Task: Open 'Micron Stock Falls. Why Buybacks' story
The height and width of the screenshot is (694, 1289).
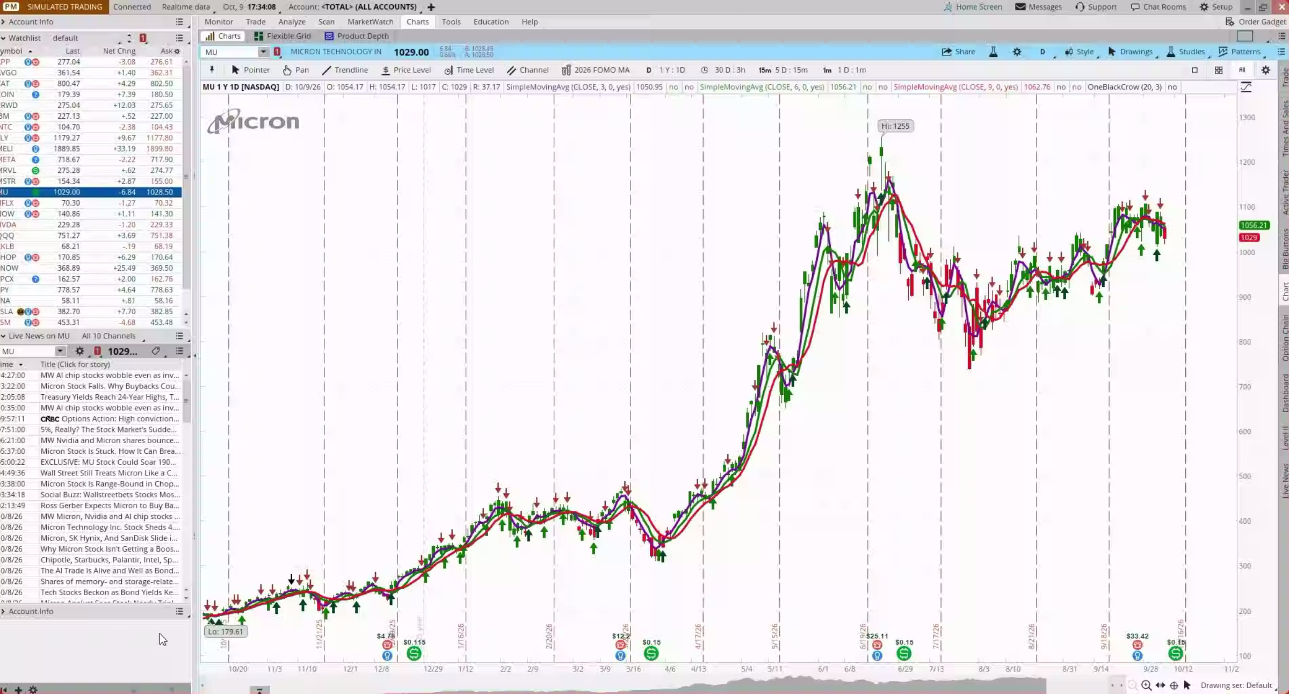Action: pyautogui.click(x=110, y=386)
